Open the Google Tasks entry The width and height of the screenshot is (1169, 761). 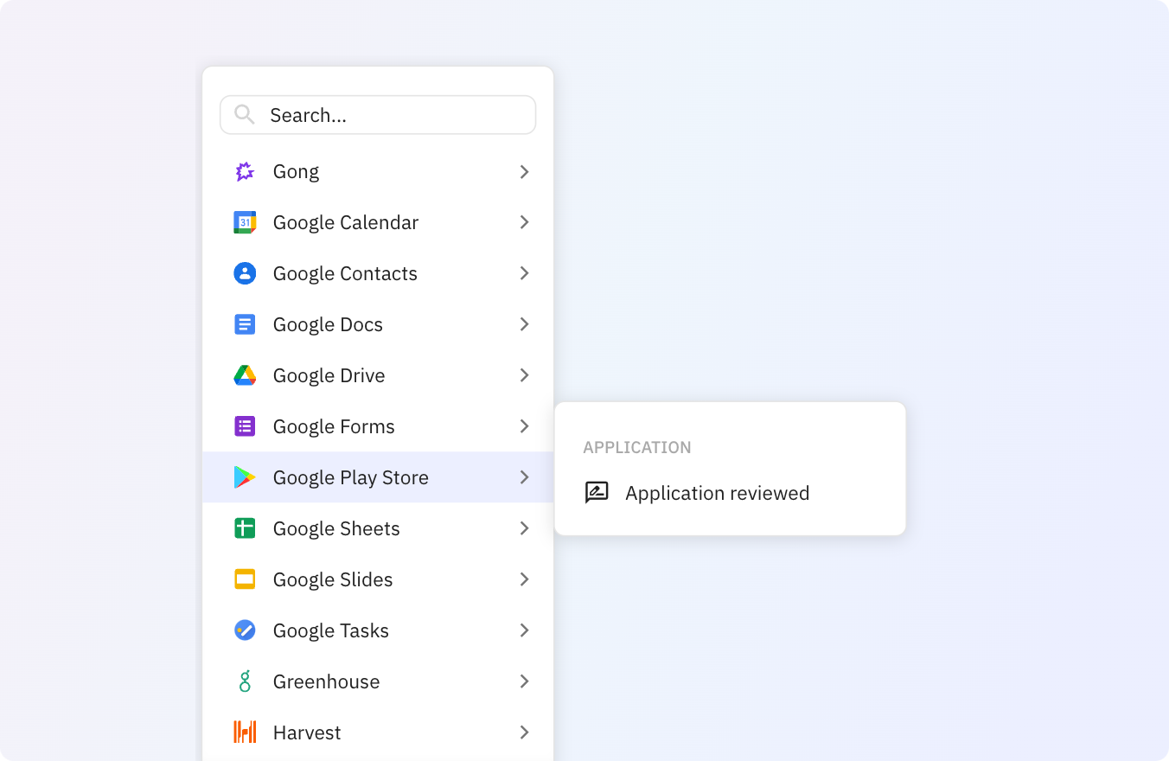click(378, 630)
